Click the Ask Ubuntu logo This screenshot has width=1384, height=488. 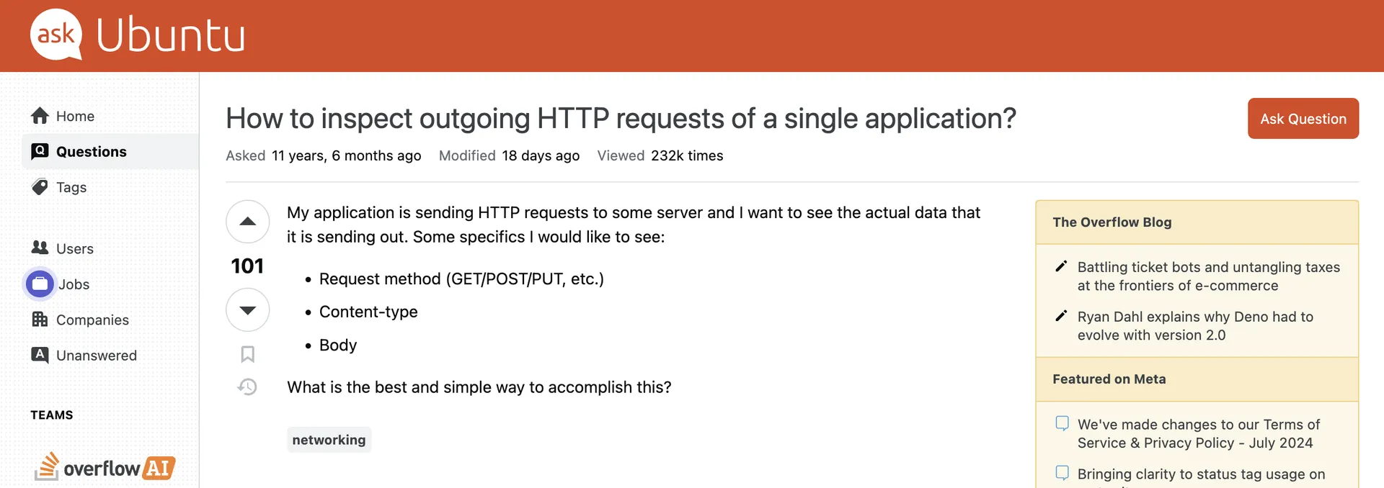pyautogui.click(x=138, y=35)
